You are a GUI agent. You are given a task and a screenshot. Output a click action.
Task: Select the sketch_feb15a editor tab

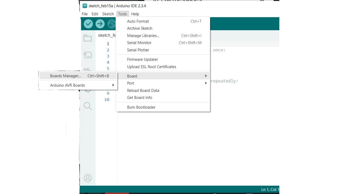click(107, 35)
